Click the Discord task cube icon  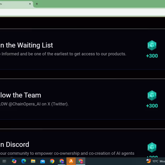(152, 147)
